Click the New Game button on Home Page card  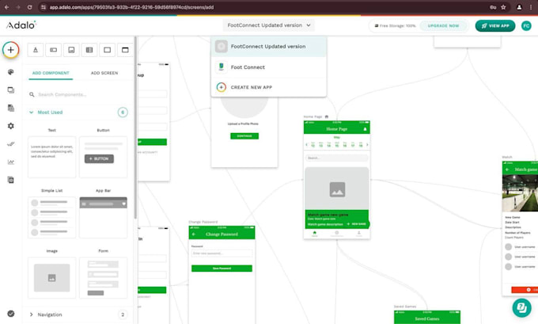click(357, 224)
